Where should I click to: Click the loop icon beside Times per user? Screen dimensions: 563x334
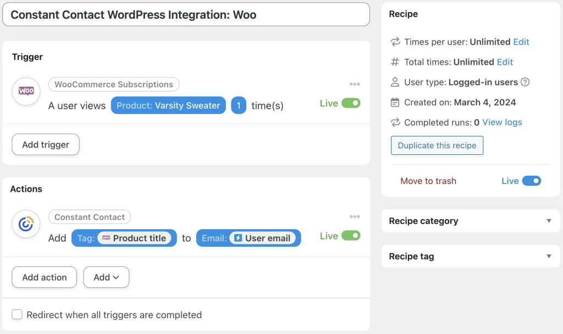click(395, 42)
